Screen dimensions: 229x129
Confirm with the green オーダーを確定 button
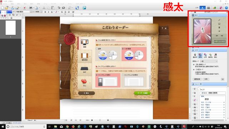coord(142,93)
